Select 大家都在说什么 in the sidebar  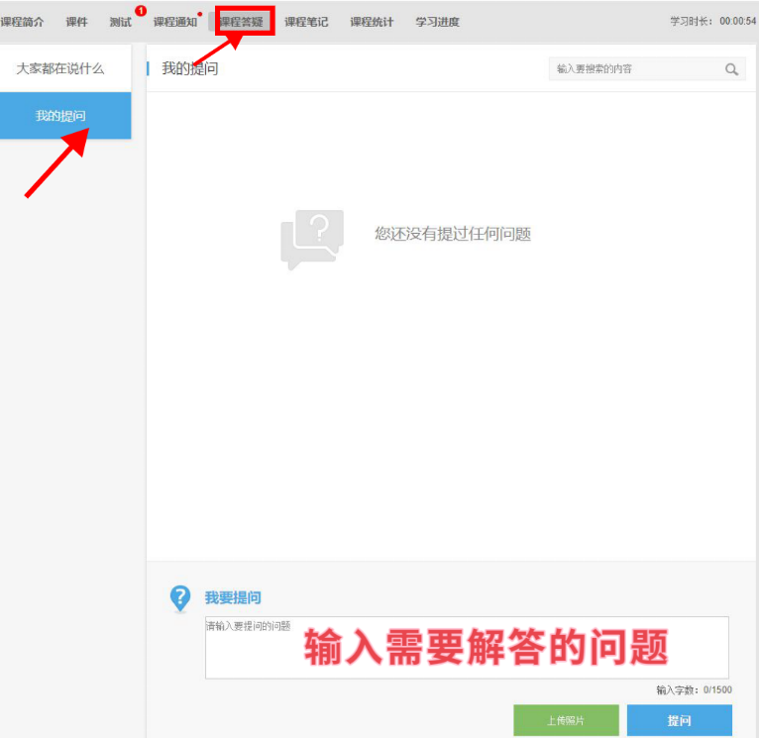coord(60,69)
